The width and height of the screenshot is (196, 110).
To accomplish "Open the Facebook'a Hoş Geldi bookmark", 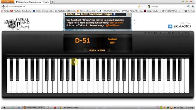I will (x=43, y=11).
